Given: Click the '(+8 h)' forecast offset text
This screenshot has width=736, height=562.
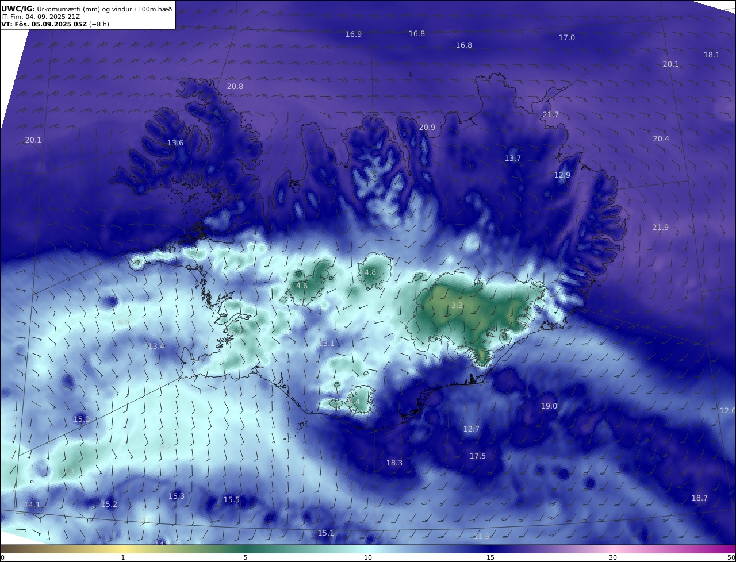Looking at the screenshot, I should tap(98, 24).
